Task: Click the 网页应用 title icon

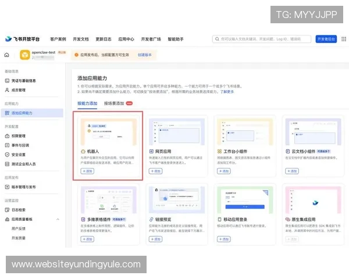Action: (x=151, y=152)
